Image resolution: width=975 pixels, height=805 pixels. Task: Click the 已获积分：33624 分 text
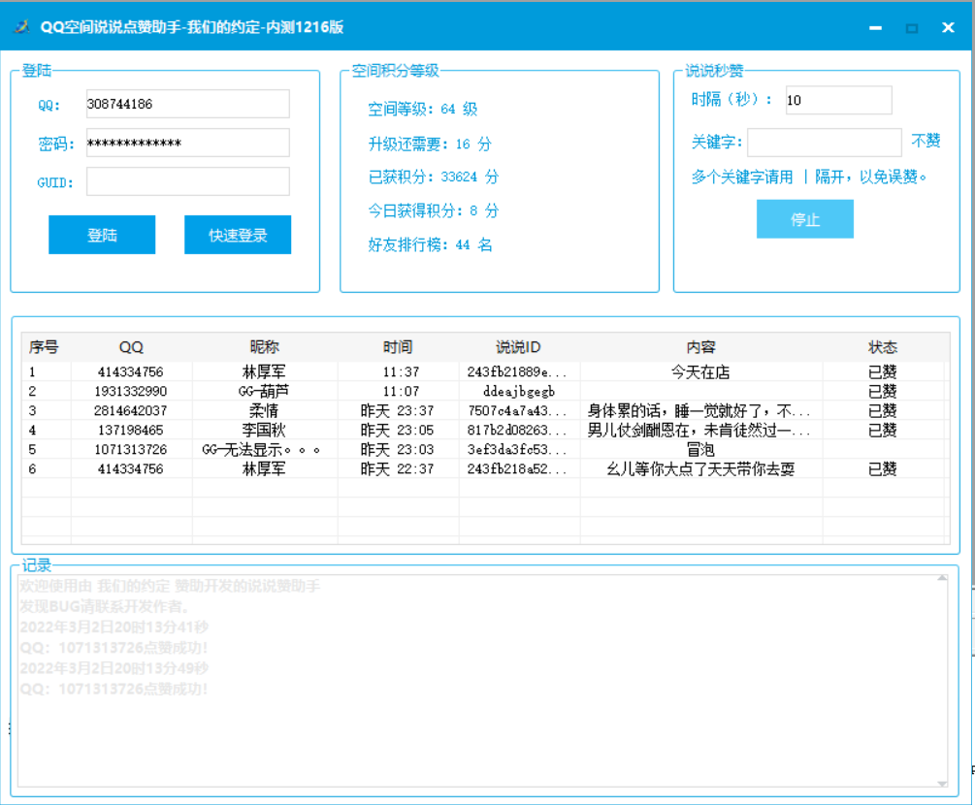point(434,177)
